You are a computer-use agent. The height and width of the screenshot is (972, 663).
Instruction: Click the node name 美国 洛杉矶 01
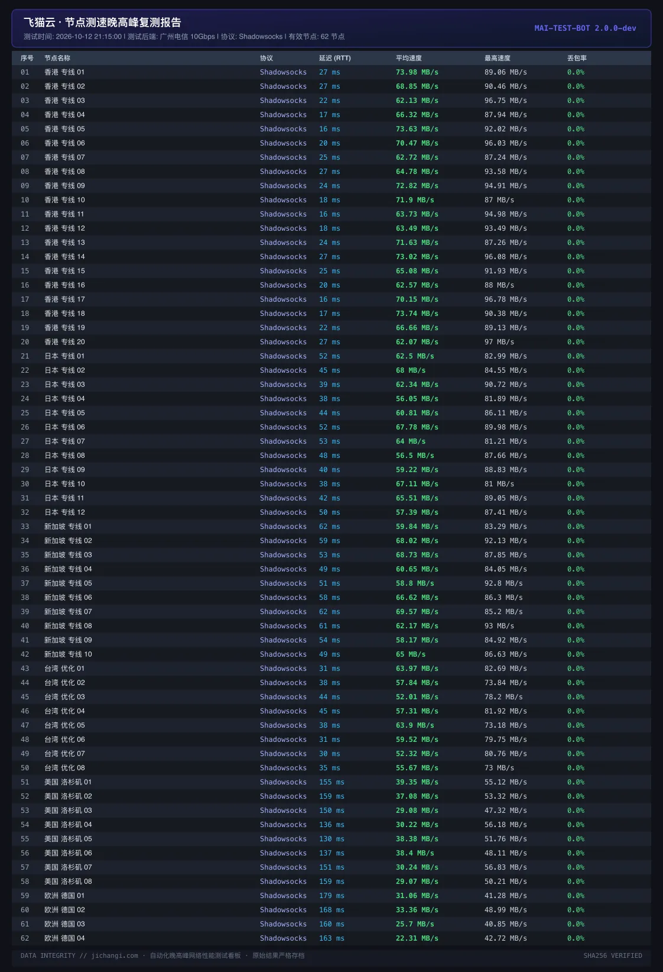pyautogui.click(x=68, y=782)
